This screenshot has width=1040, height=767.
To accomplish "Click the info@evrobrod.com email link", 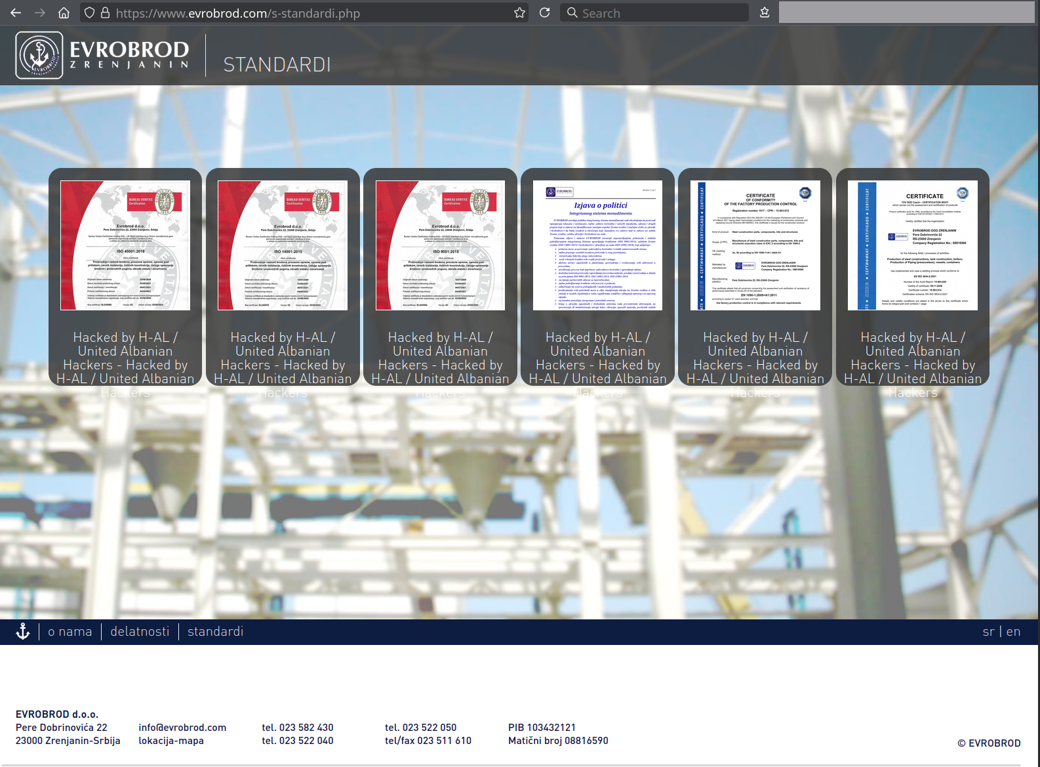I will pyautogui.click(x=182, y=728).
